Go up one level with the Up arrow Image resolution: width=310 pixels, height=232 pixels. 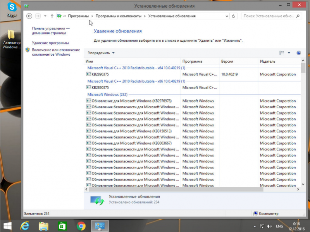pyautogui.click(x=52, y=16)
